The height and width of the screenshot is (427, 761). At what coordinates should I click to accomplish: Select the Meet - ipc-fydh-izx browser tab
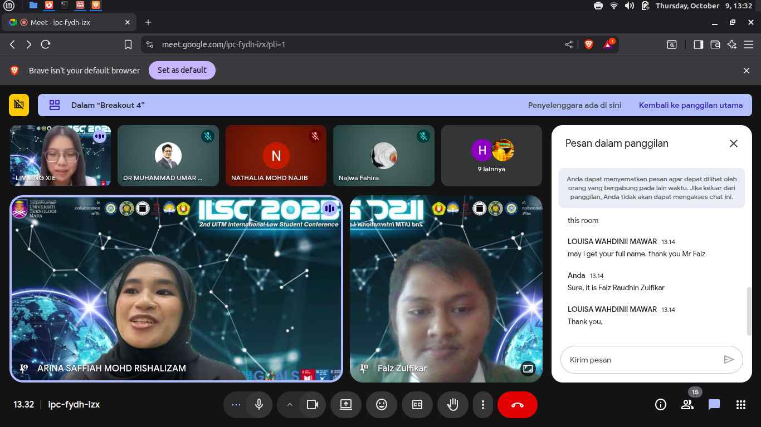coord(60,22)
